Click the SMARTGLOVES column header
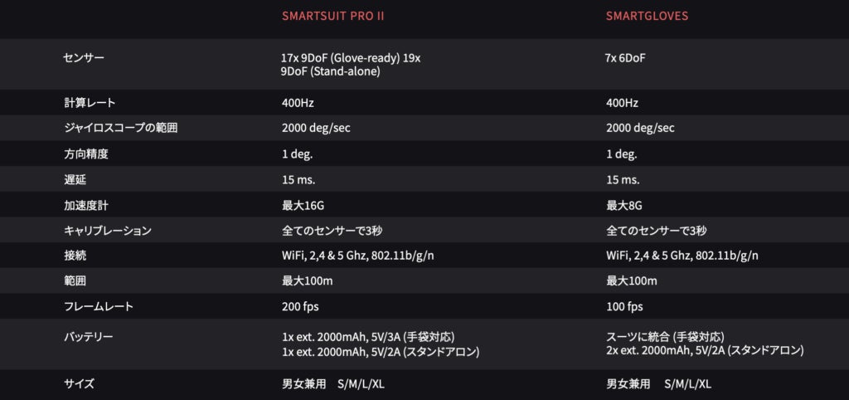849x400 pixels. 648,17
